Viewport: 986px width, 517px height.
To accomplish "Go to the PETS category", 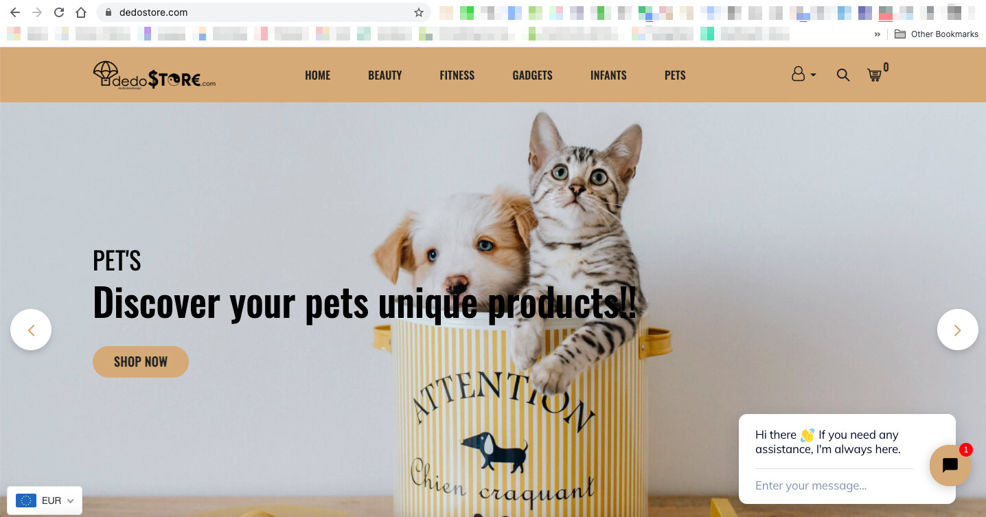I will pyautogui.click(x=675, y=76).
